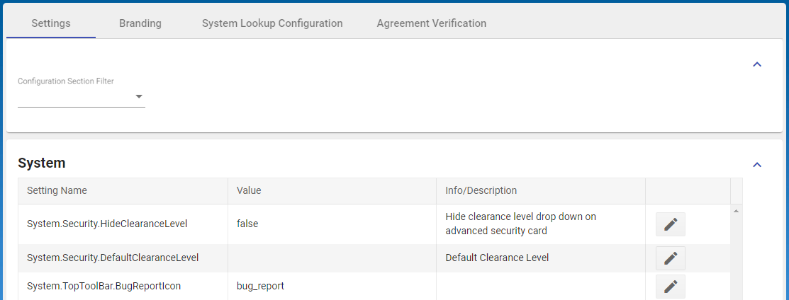Viewport: 789px width, 300px height.
Task: Open the Configuration Section Filter dropdown
Action: click(x=82, y=97)
